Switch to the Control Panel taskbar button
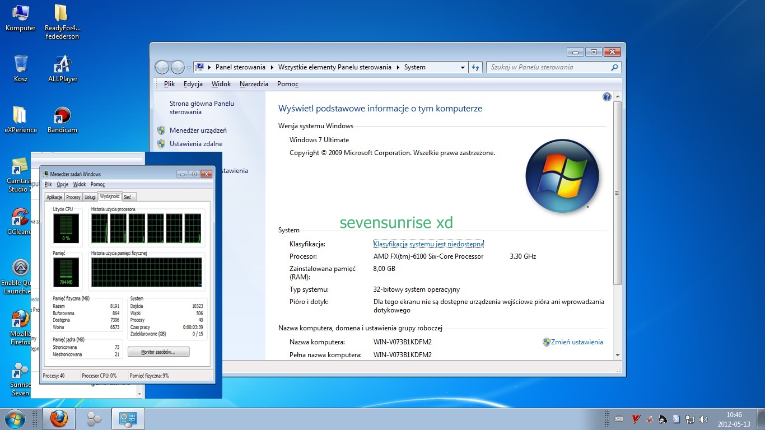The image size is (765, 430). 128,419
